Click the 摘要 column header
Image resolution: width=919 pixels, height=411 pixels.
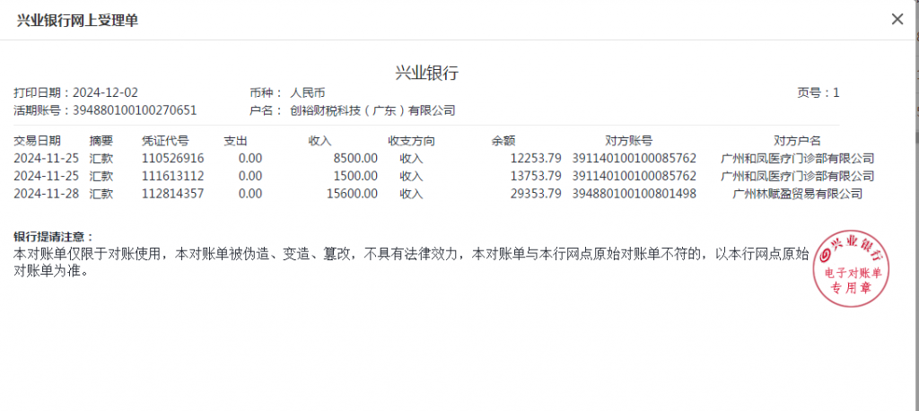(x=101, y=141)
